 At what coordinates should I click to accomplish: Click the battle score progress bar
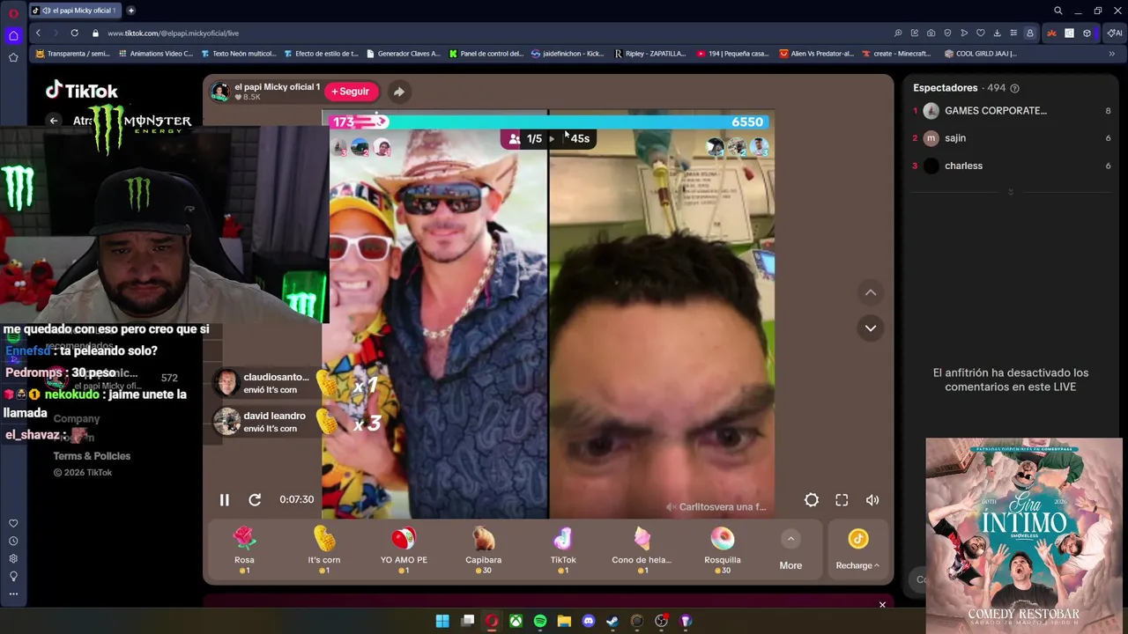[550, 122]
